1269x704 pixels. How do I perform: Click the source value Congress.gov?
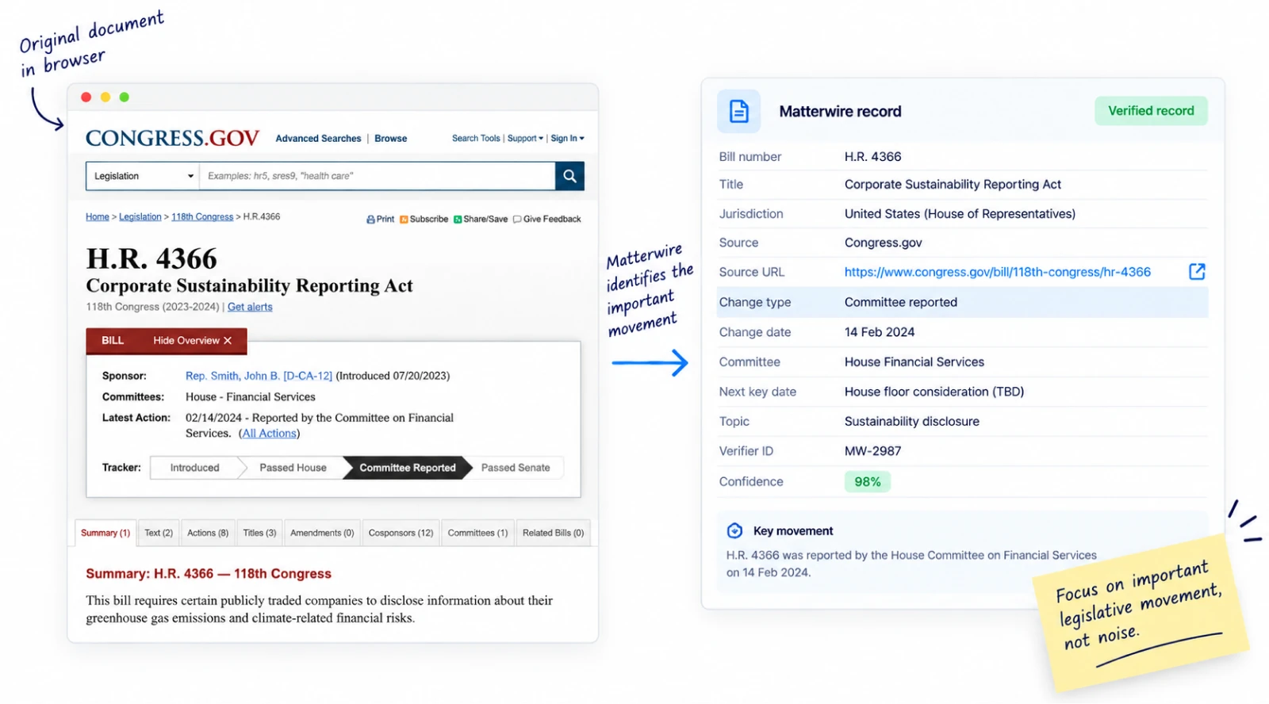click(x=883, y=243)
